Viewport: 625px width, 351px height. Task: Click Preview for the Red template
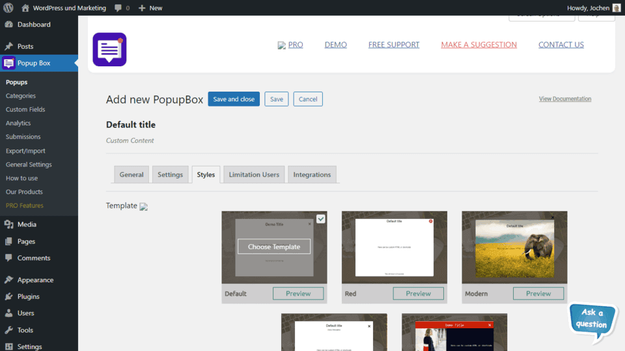418,294
